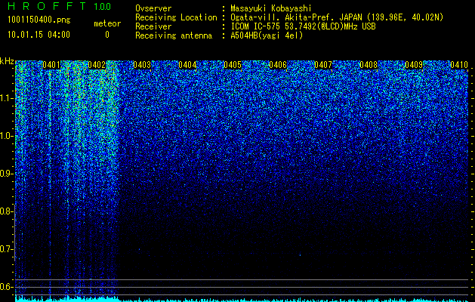Click the 0405 time marker
The image size is (475, 302).
pos(233,65)
